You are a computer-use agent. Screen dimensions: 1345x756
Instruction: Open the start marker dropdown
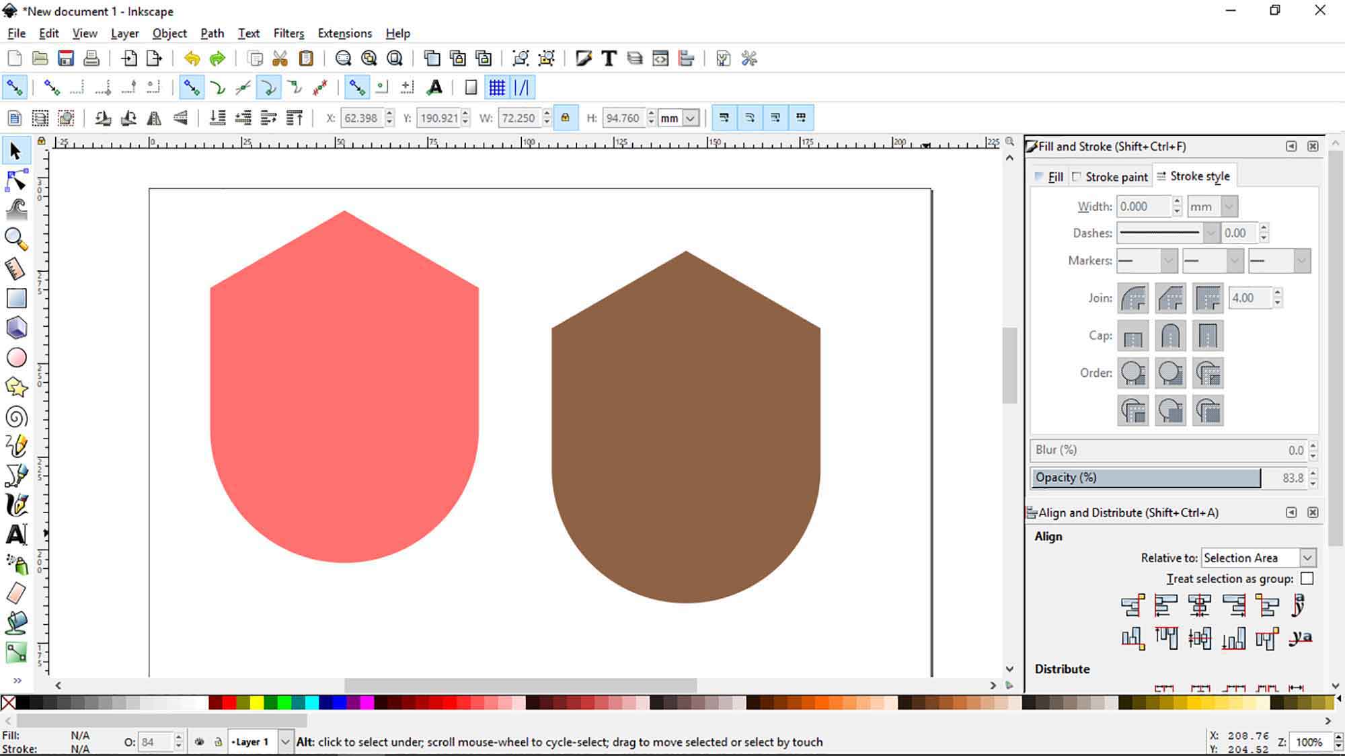(1169, 260)
